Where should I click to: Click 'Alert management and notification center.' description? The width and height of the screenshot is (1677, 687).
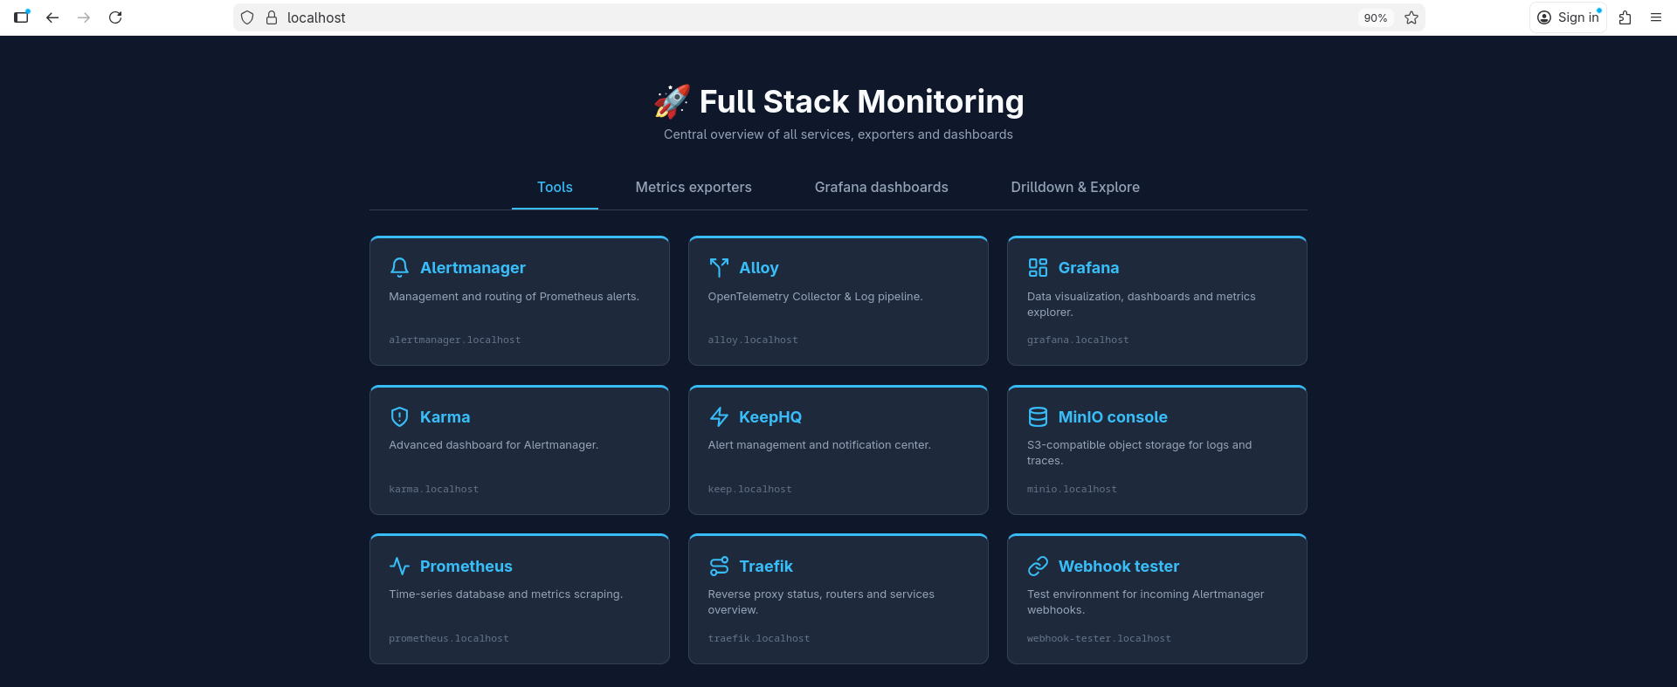pos(819,445)
